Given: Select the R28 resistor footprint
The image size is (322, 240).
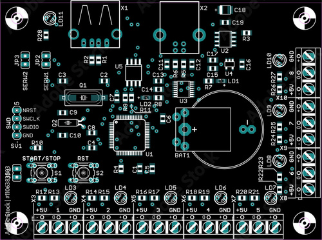Looking at the screenshot, I should pos(46,35).
